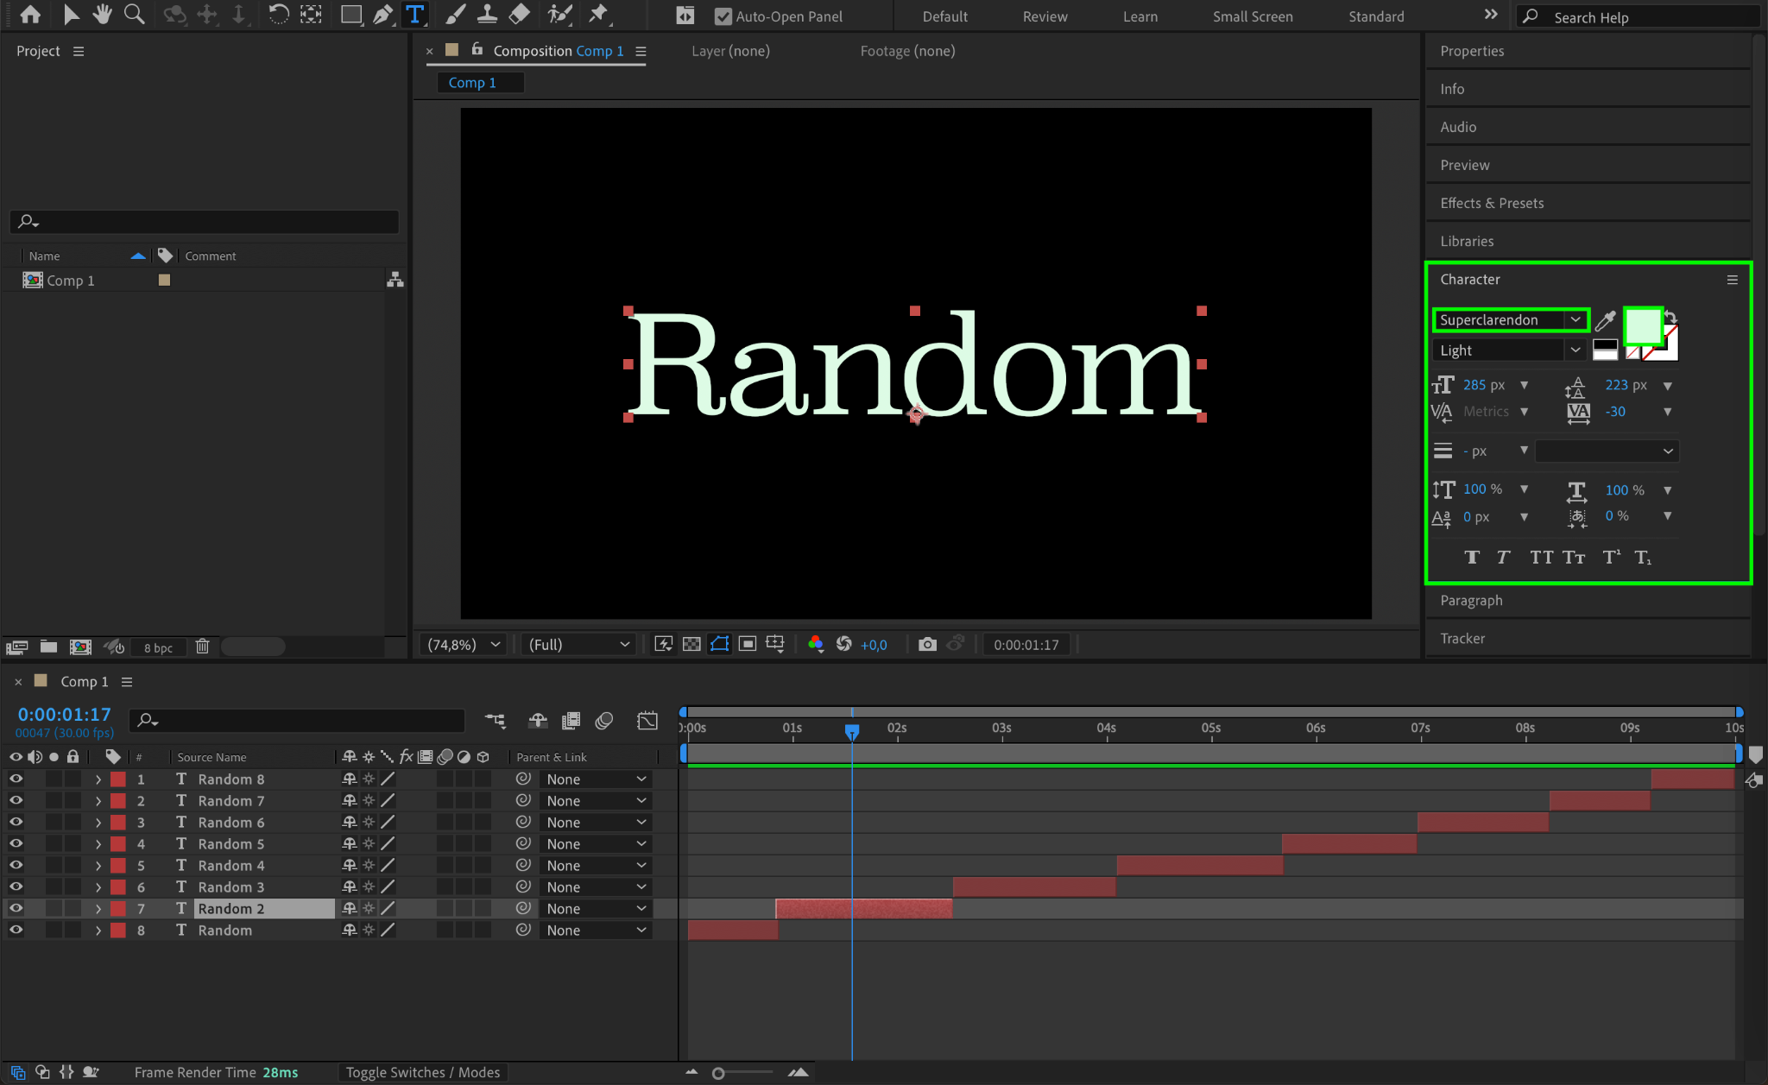Toggle visibility of Random 3 layer

click(x=16, y=886)
